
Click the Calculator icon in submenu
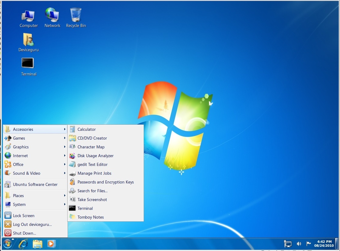tap(72, 129)
